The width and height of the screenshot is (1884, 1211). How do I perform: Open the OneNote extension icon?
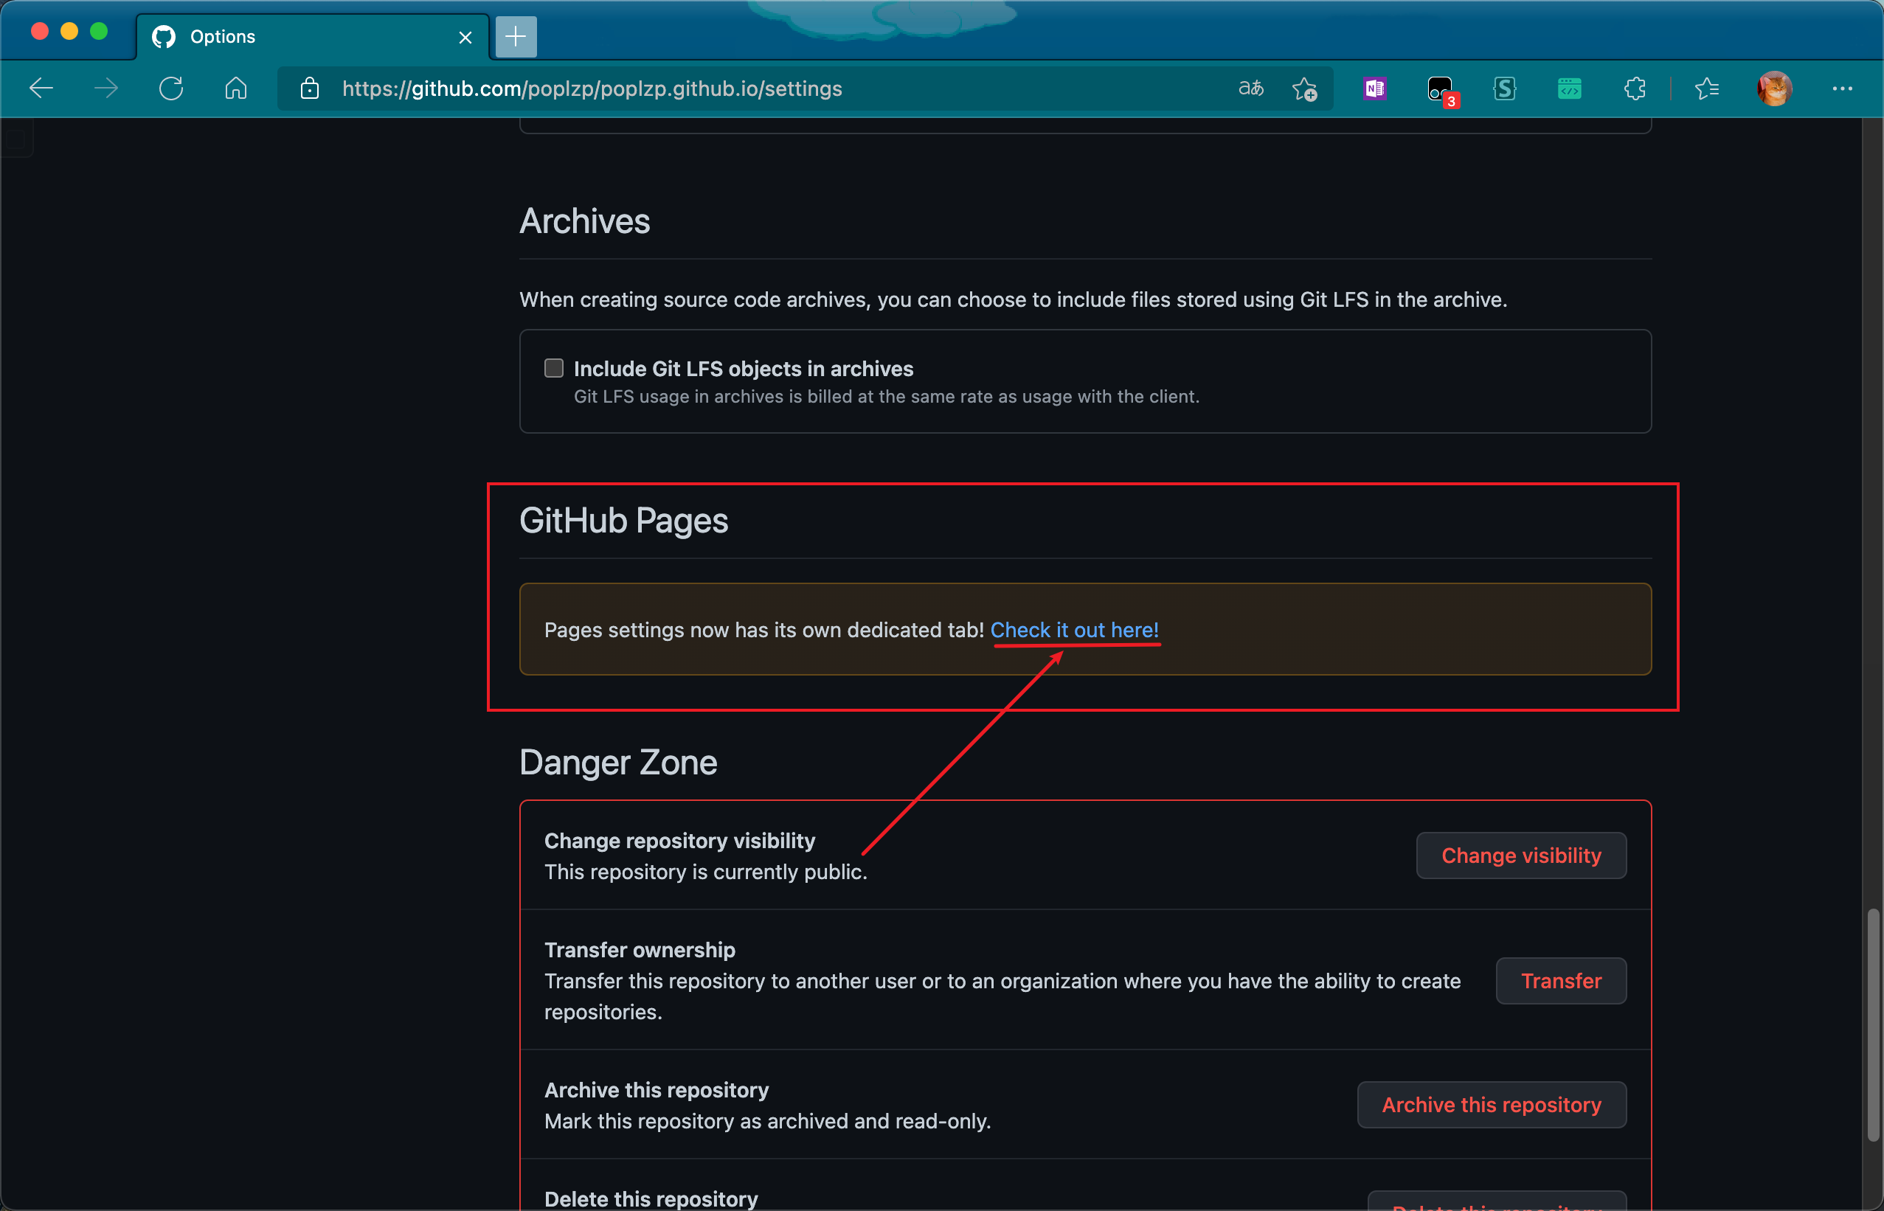(x=1374, y=88)
